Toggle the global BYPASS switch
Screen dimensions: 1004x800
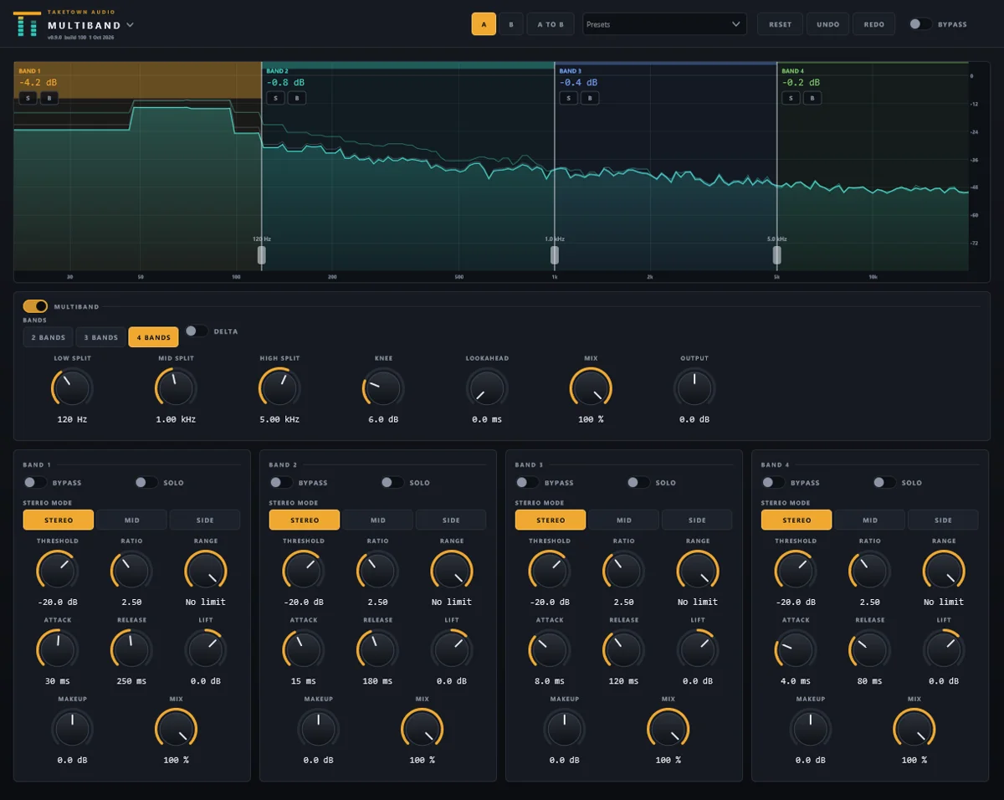pos(920,24)
